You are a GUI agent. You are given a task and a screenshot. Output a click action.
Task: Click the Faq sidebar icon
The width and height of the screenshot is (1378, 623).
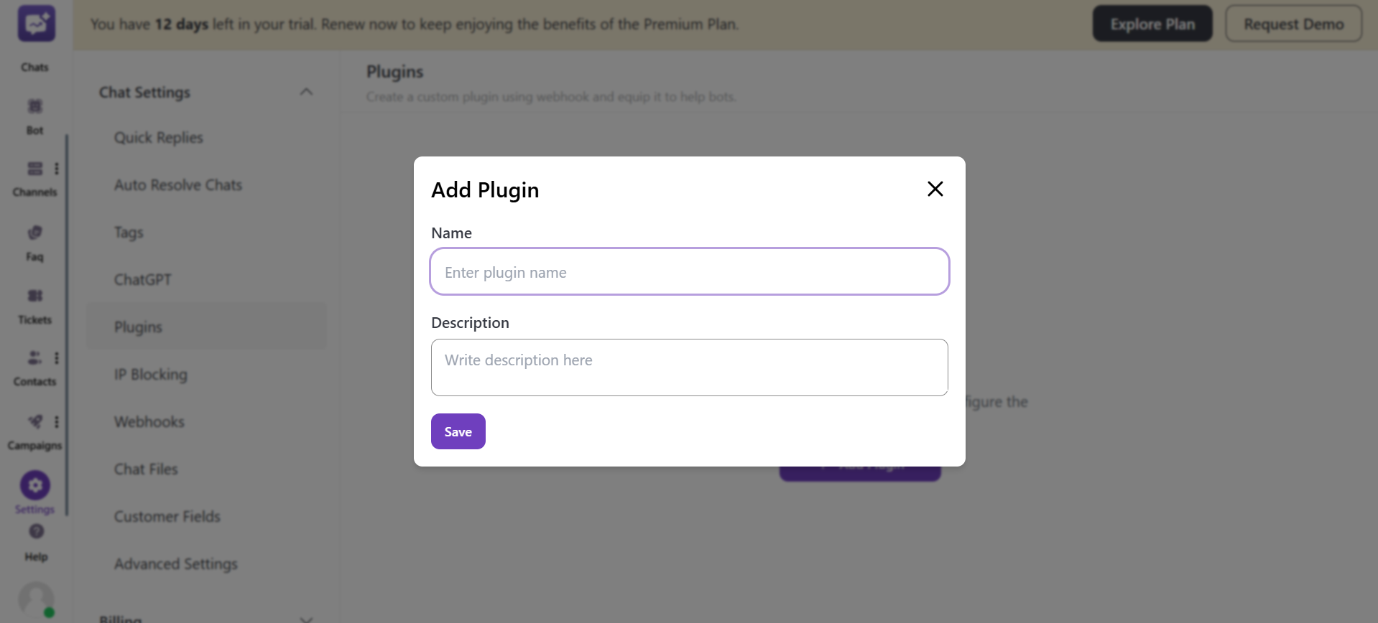point(34,232)
